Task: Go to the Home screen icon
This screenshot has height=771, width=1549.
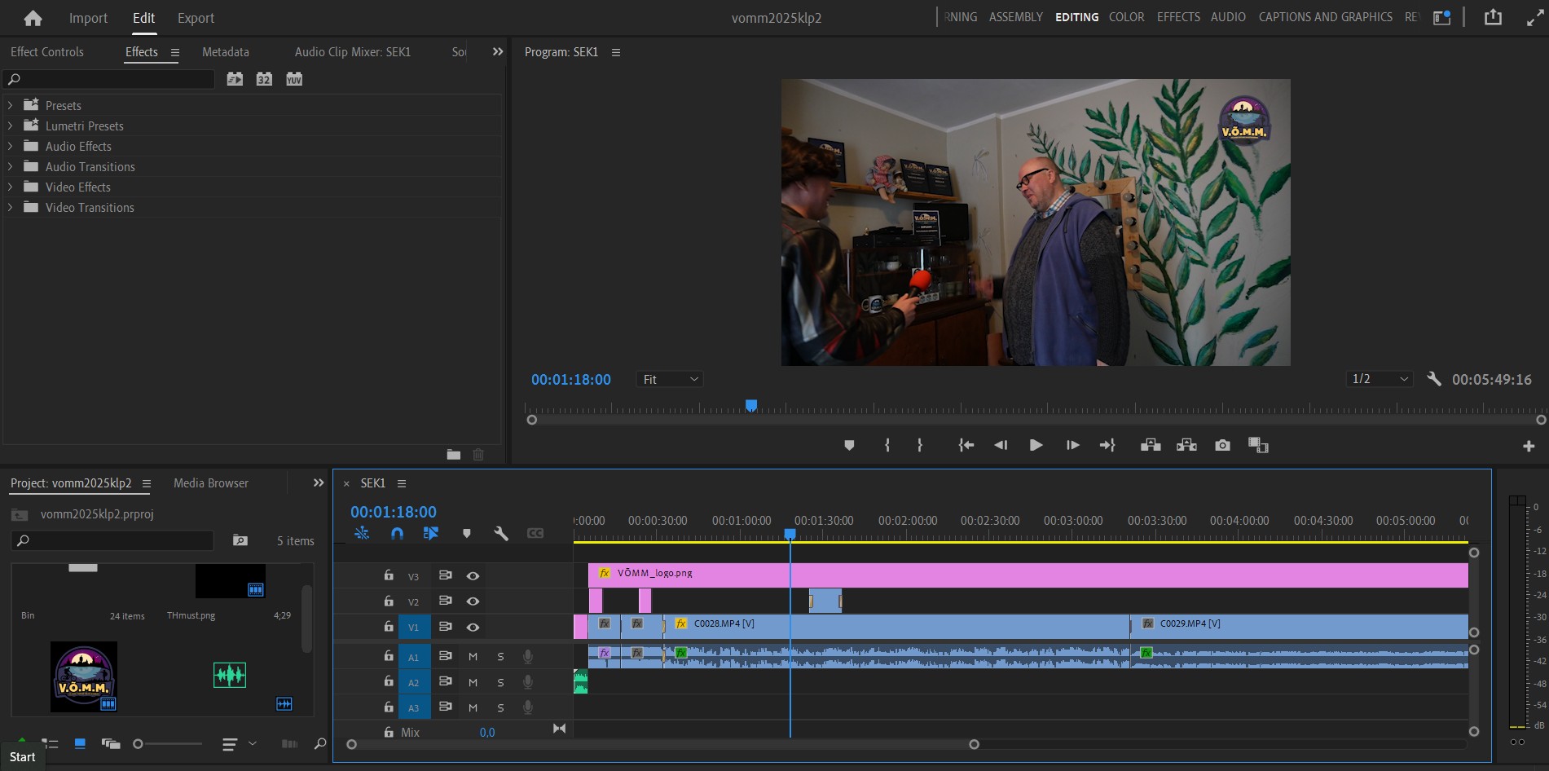Action: [33, 18]
